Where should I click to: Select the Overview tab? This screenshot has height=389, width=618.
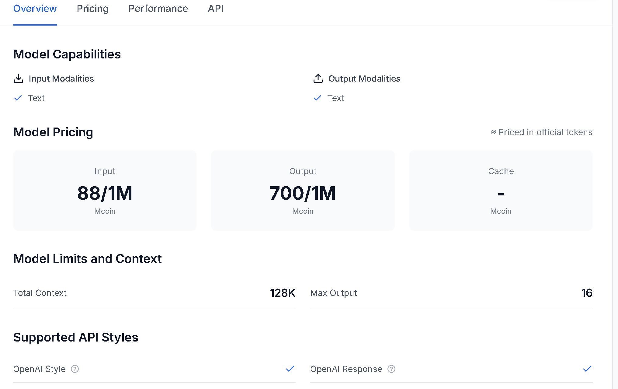[35, 9]
